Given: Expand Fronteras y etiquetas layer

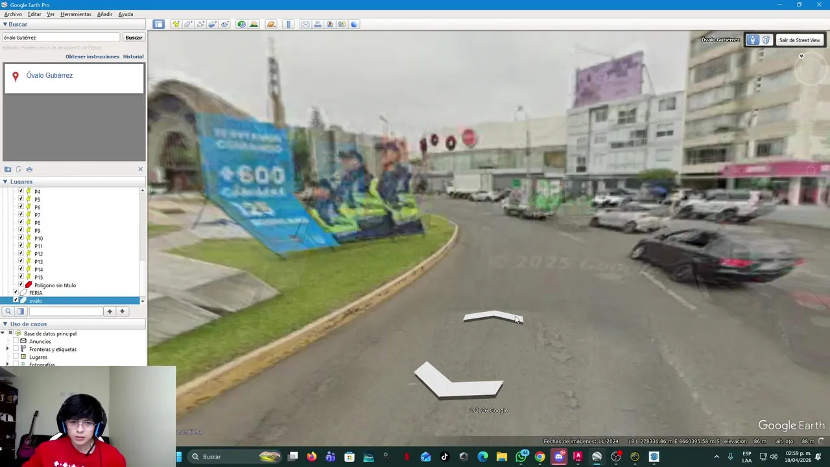Looking at the screenshot, I should 8,349.
